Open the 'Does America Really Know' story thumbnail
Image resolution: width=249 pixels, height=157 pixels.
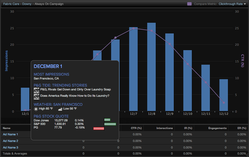36,96
